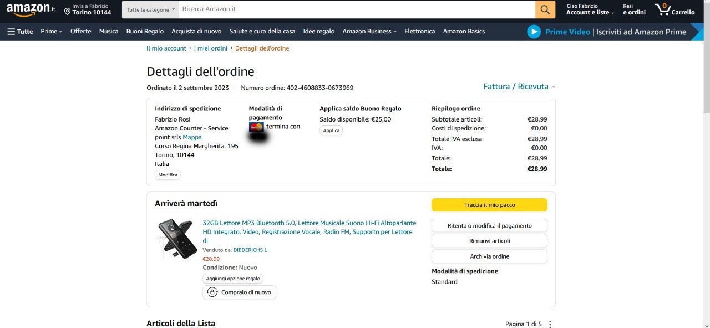Open the Tutte le categorie search dropdown
Image resolution: width=710 pixels, height=328 pixels.
pyautogui.click(x=150, y=9)
